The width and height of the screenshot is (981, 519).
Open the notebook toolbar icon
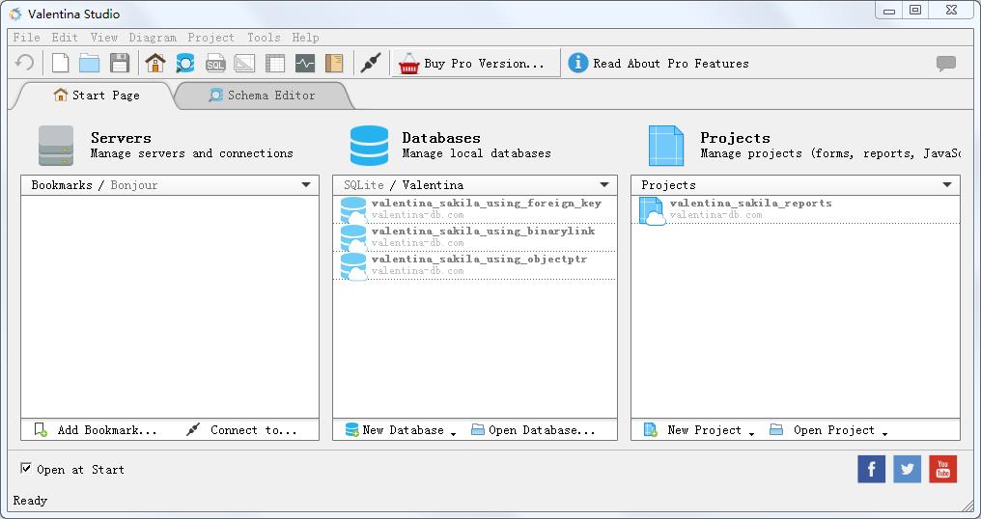[335, 63]
